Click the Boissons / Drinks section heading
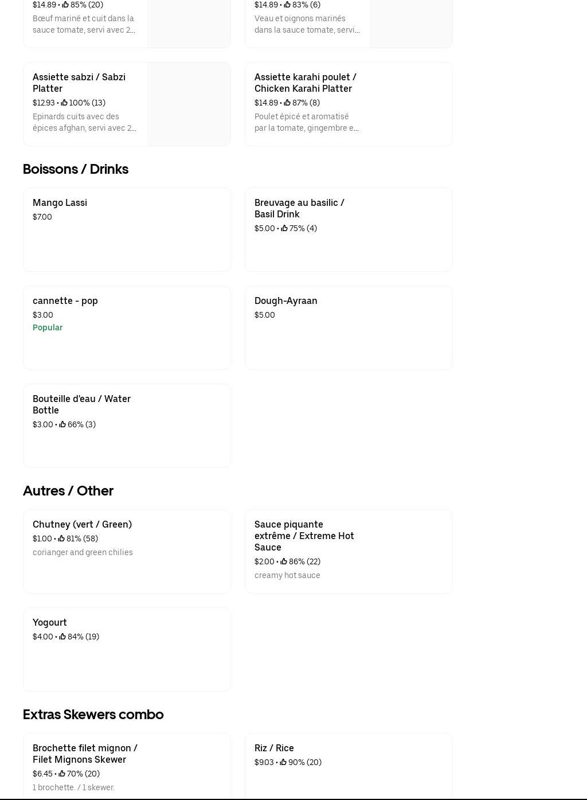Screen dimensions: 587x800 tap(76, 169)
